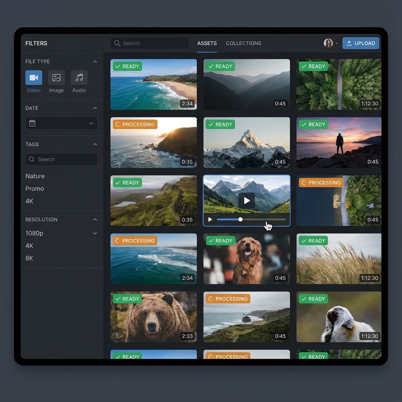Image resolution: width=402 pixels, height=402 pixels.
Task: Select the Audio file type filter
Action: tap(79, 78)
